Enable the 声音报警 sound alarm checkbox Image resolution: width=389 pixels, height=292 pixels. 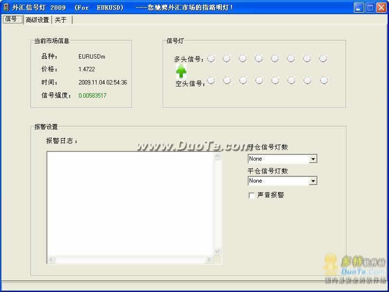pos(252,195)
